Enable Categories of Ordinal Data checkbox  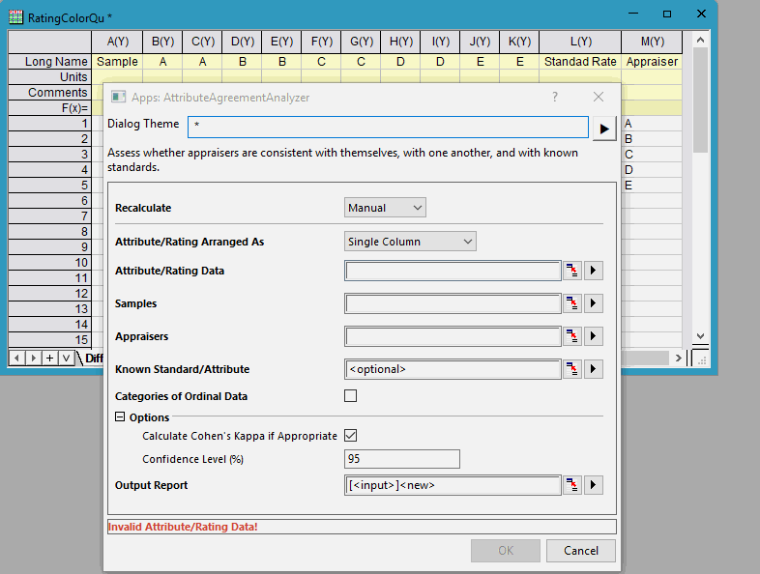pyautogui.click(x=351, y=396)
